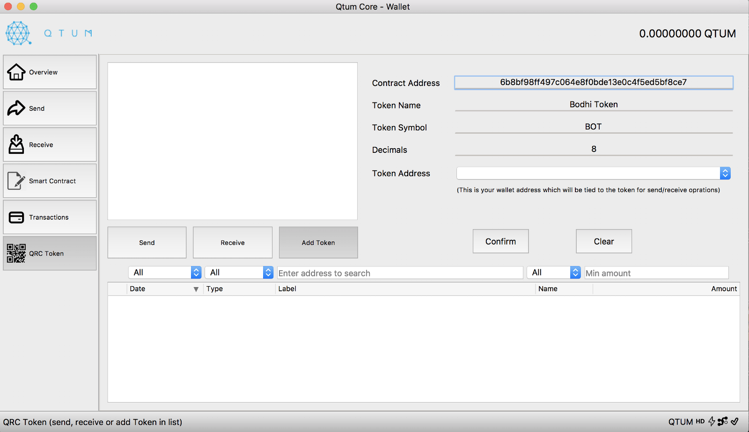Click the Transactions card icon
This screenshot has width=749, height=432.
[x=16, y=217]
